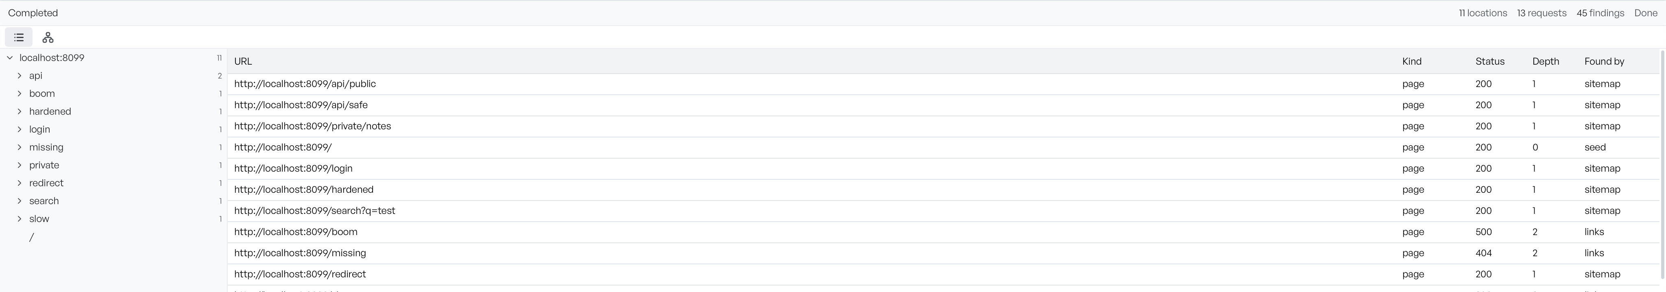Sort by the Status column header
The image size is (1666, 292).
pyautogui.click(x=1489, y=61)
